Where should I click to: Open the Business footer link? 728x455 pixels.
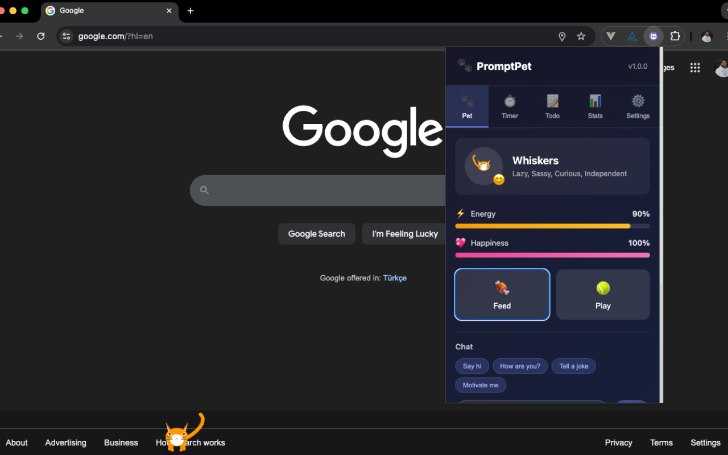121,442
